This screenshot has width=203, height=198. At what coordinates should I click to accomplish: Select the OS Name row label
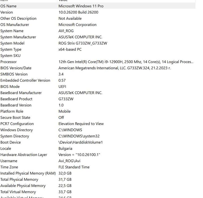tap(8, 6)
